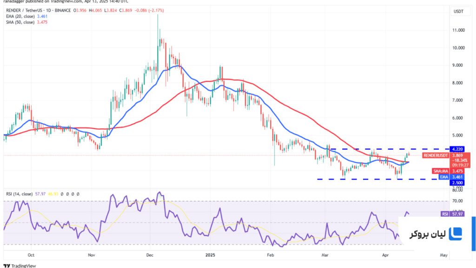Click the blue EMA 3.461 axis label
The image size is (476, 268).
pyautogui.click(x=452, y=177)
